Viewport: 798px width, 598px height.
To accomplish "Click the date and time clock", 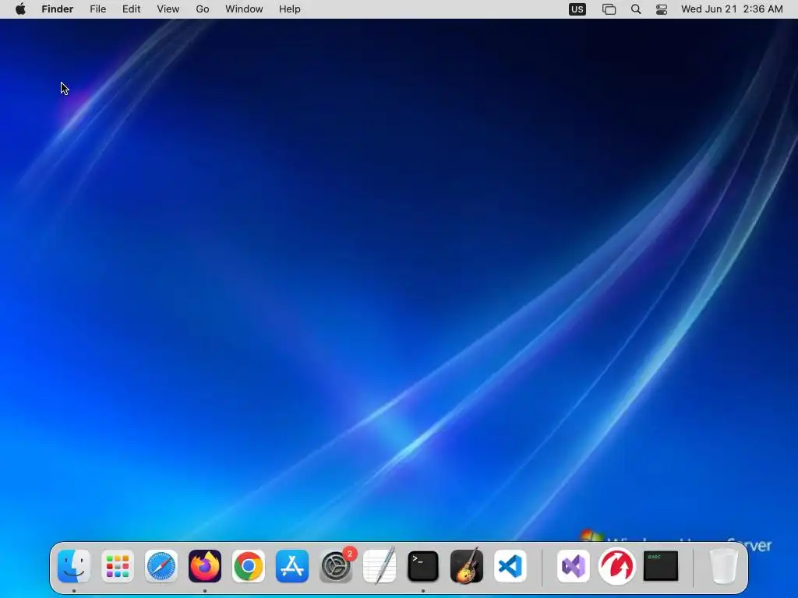I will pos(732,9).
